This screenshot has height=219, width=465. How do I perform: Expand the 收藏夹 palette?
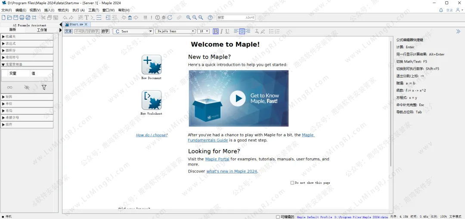[x=27, y=37]
